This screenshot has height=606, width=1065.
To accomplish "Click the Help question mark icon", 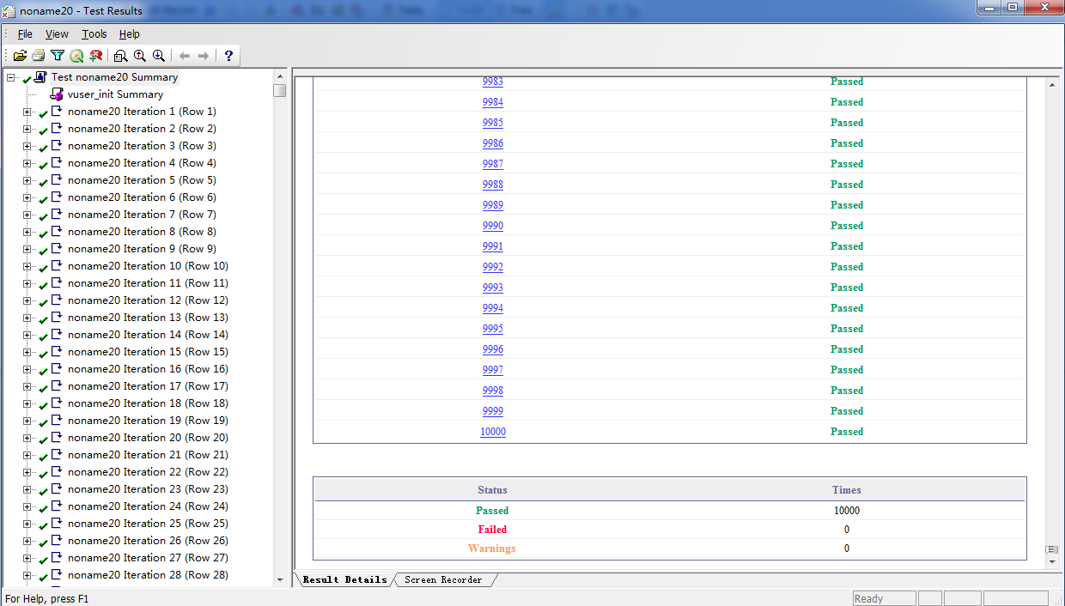I will tap(228, 56).
